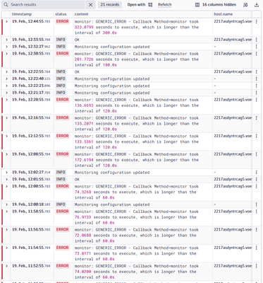
Task: Open row menu for the 11:56:55 record
Action: (256, 230)
